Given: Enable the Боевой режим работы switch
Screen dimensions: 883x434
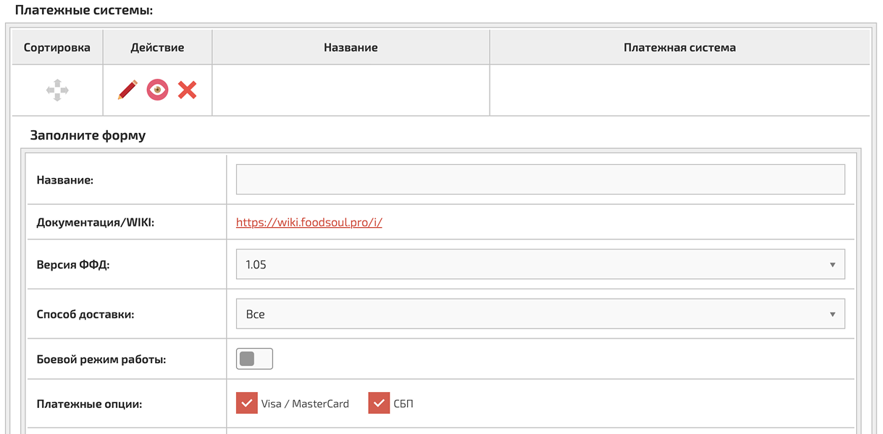Looking at the screenshot, I should tap(254, 359).
